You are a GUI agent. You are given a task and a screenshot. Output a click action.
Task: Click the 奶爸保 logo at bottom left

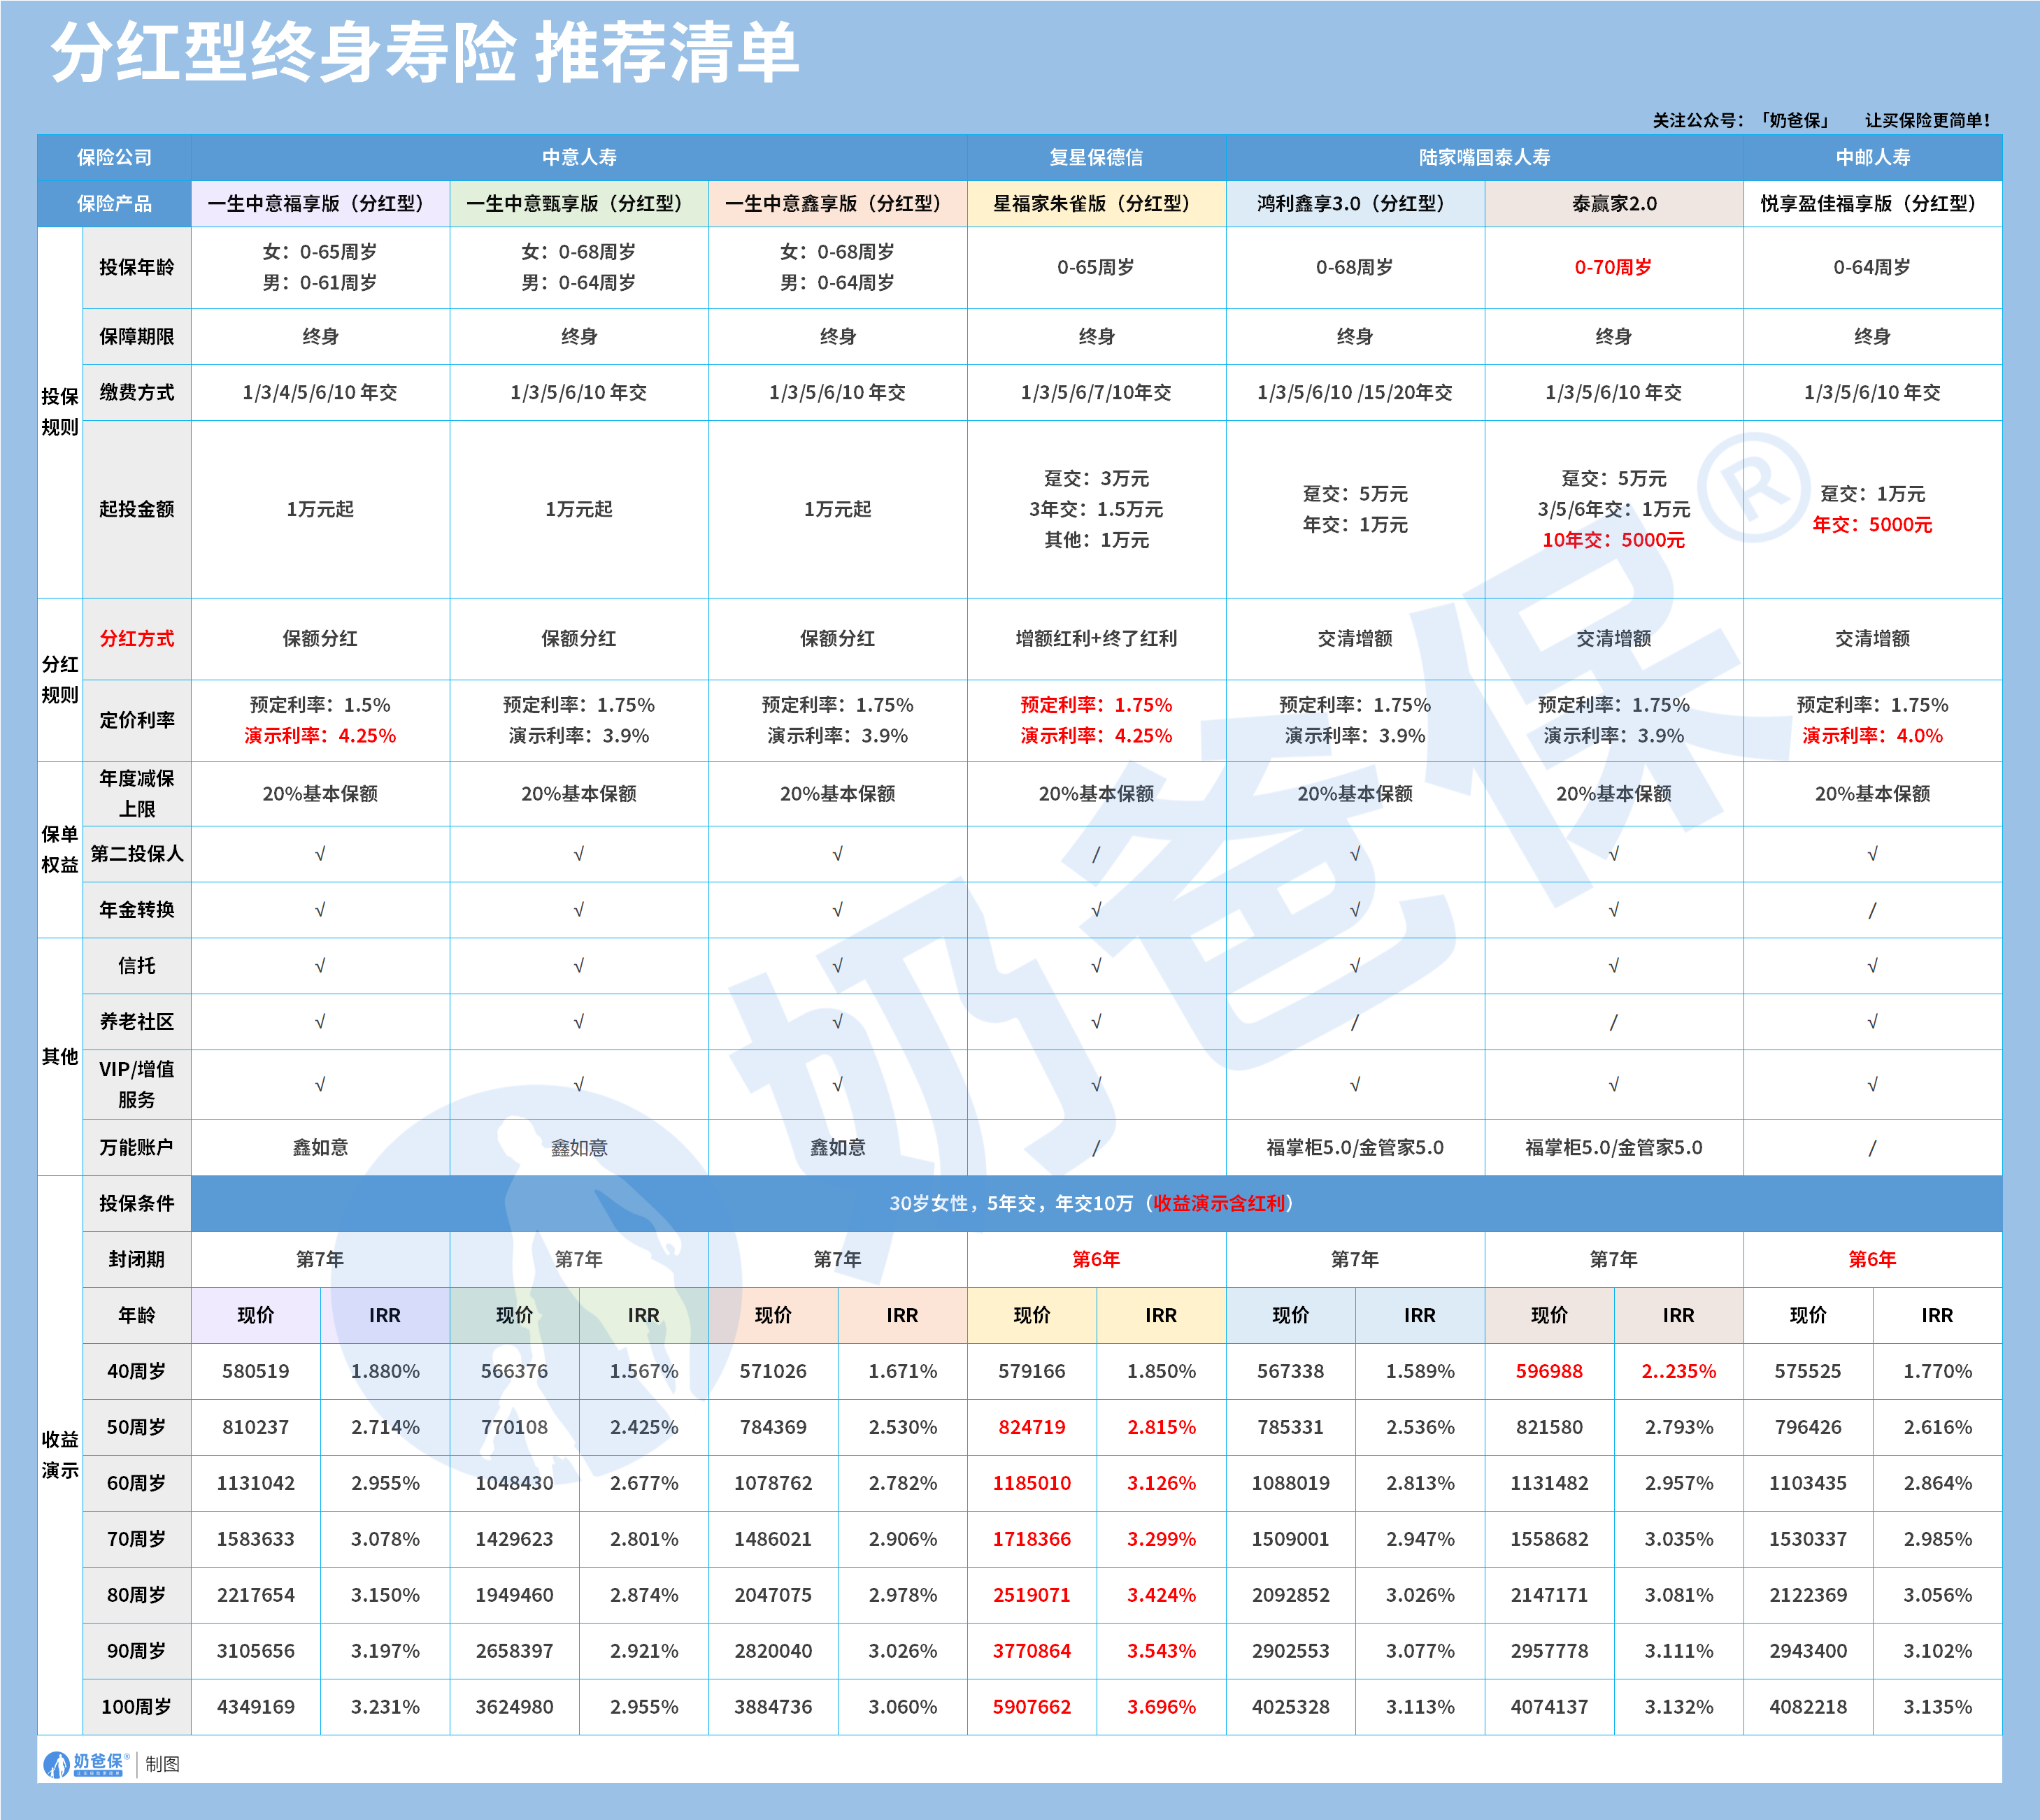(x=85, y=1764)
